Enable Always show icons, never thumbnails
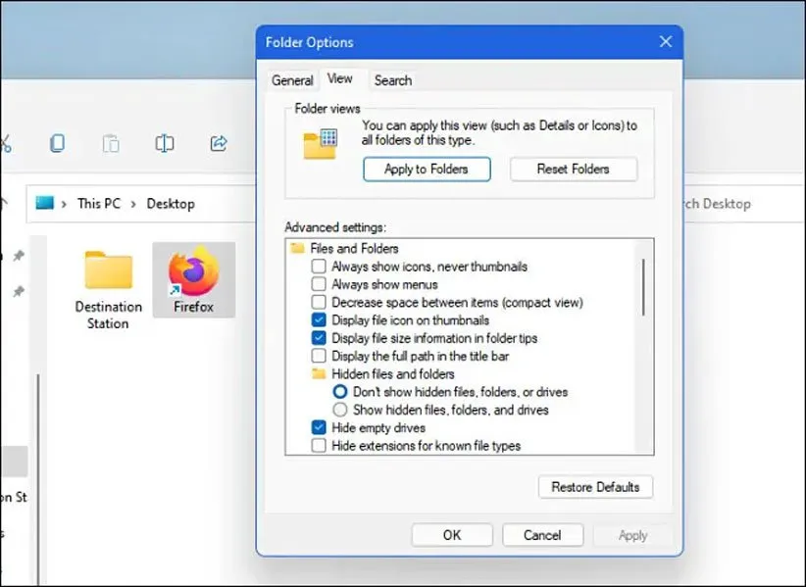The height and width of the screenshot is (587, 806). 319,267
